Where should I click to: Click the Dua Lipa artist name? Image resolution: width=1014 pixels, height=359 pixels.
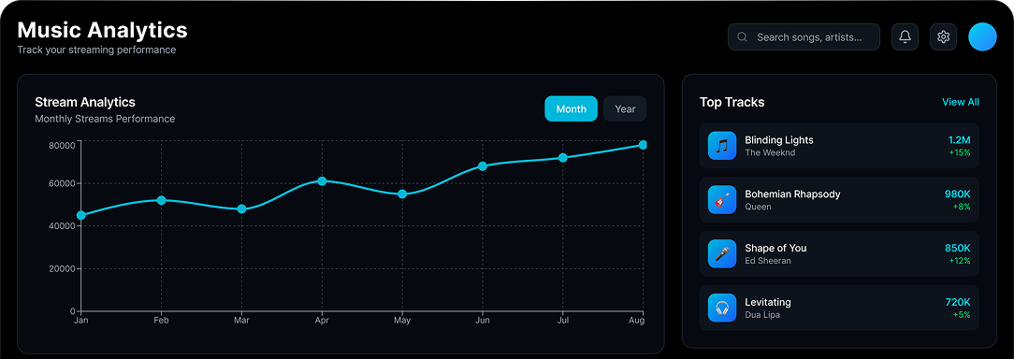click(x=762, y=315)
